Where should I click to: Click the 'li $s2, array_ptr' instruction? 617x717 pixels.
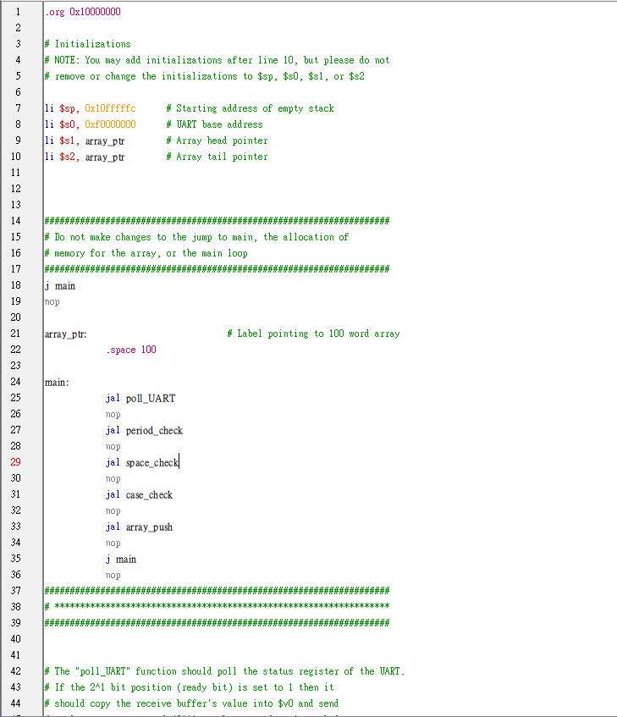(85, 157)
